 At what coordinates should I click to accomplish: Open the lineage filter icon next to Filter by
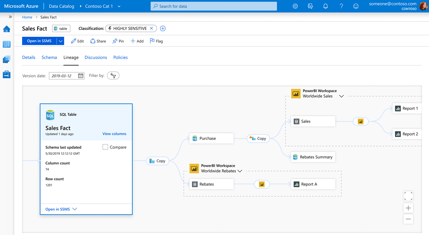(x=113, y=75)
